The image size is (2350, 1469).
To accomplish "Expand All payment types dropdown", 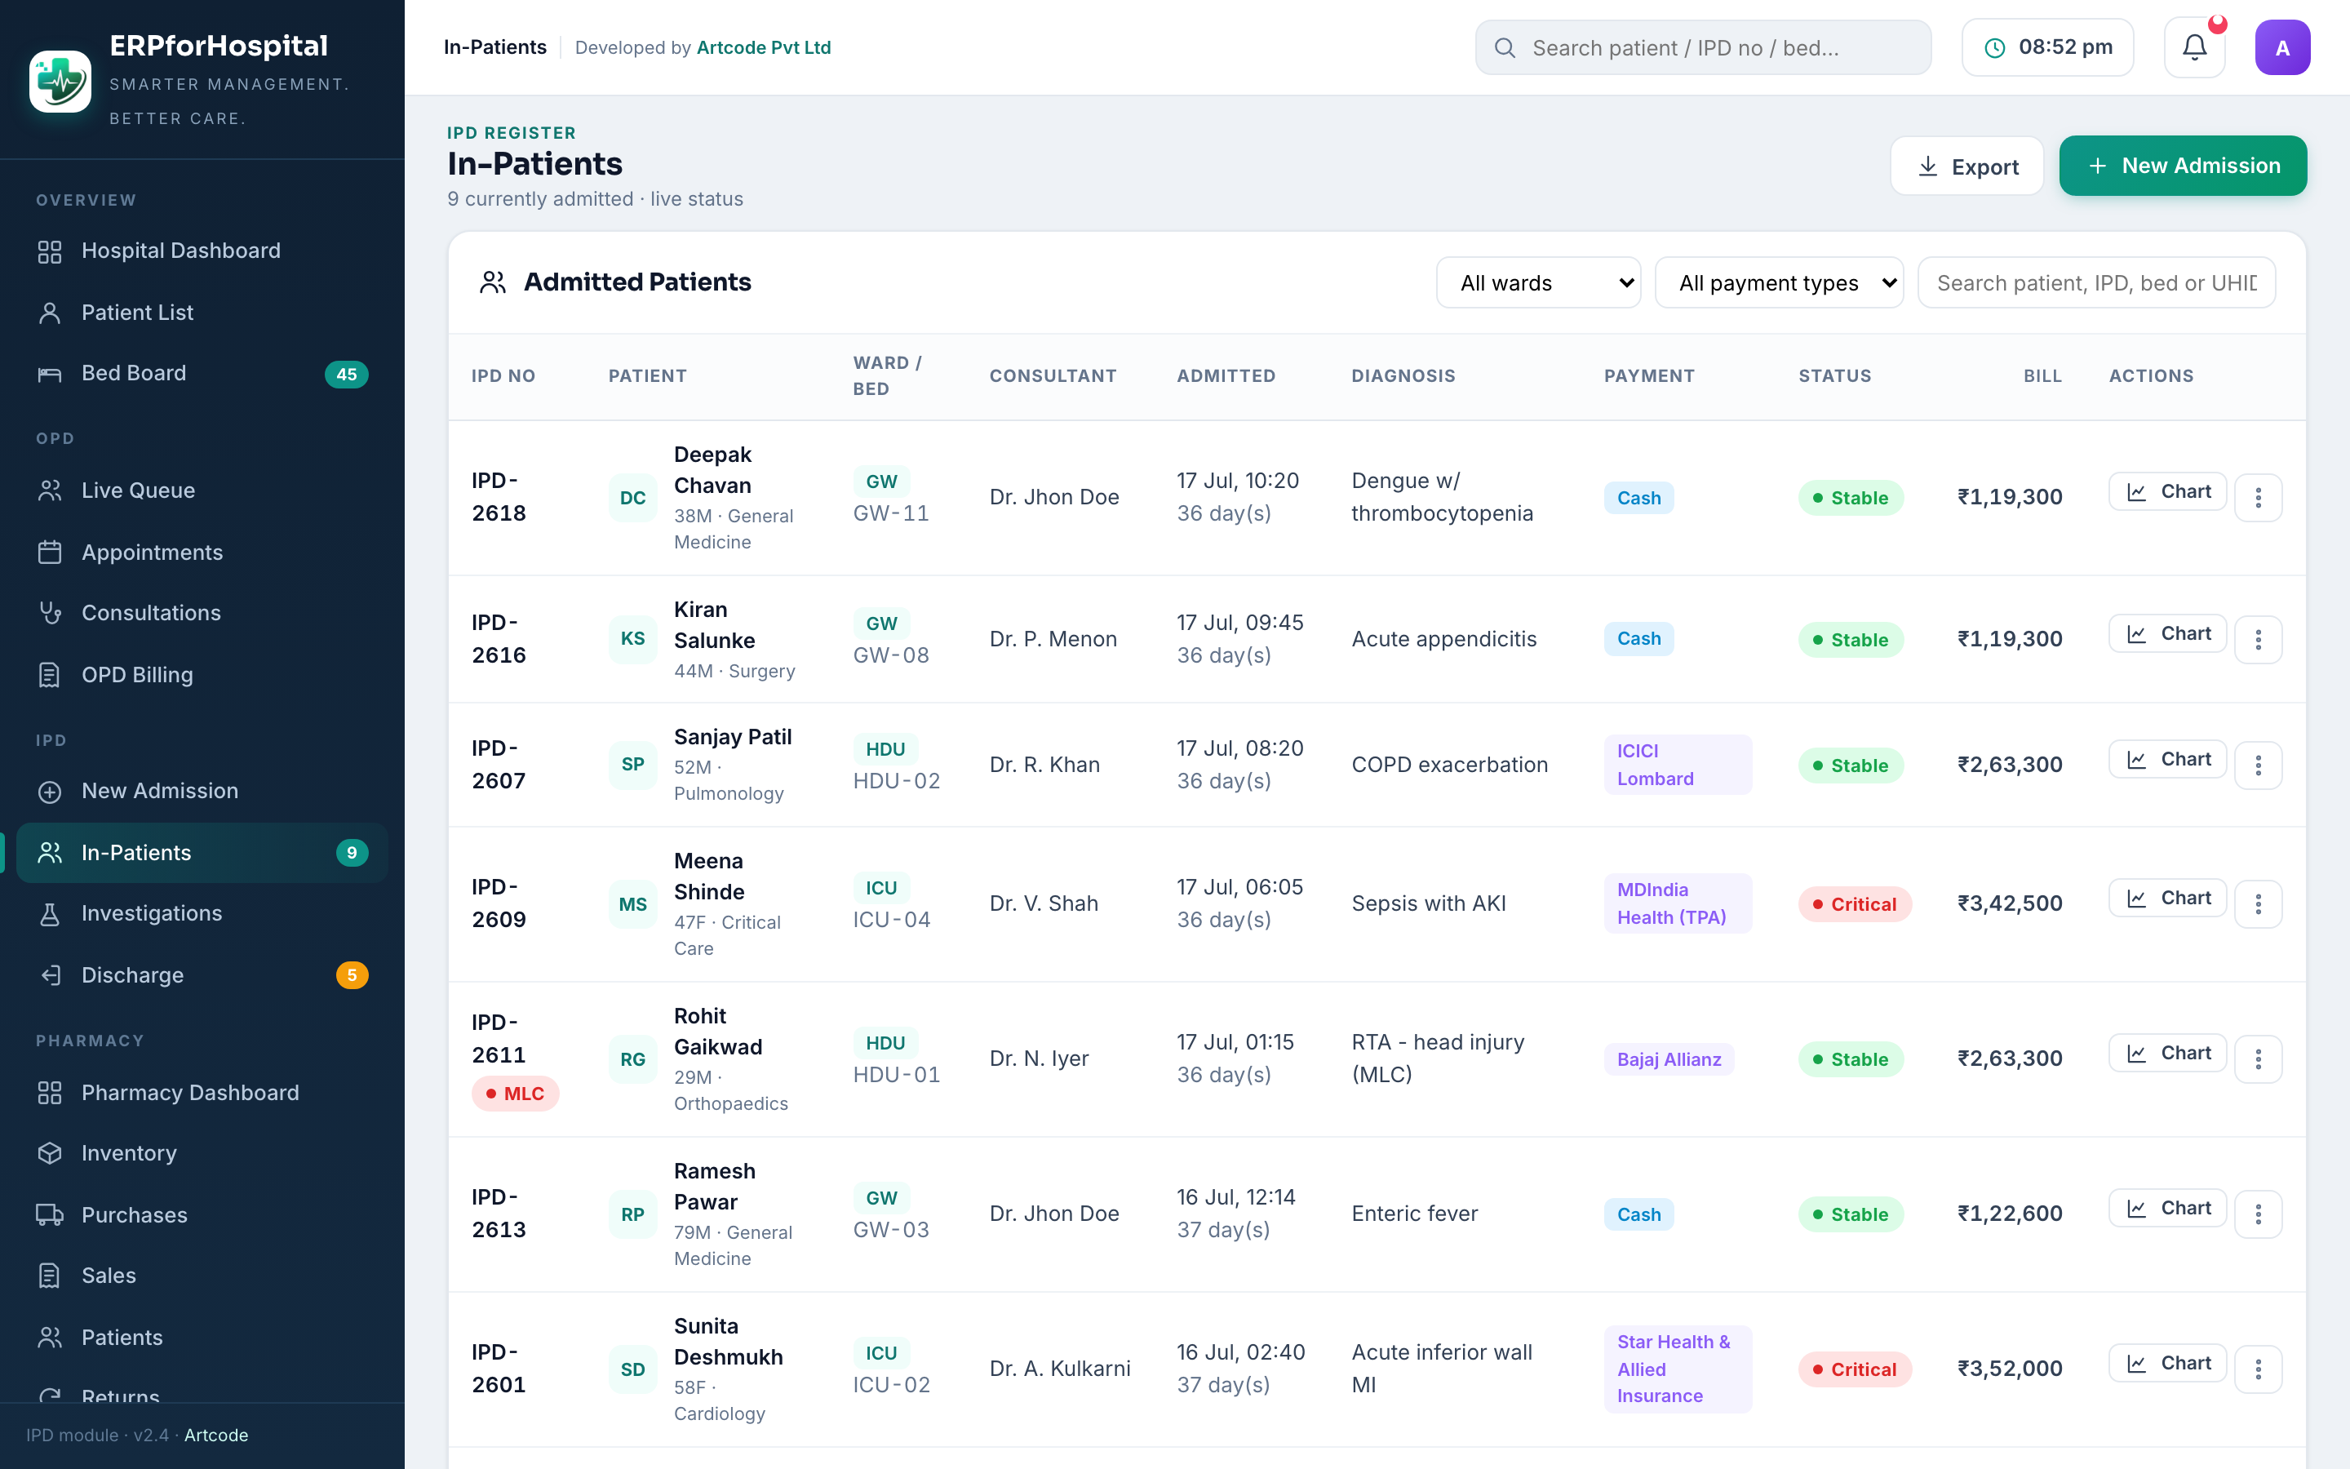I will [x=1779, y=282].
